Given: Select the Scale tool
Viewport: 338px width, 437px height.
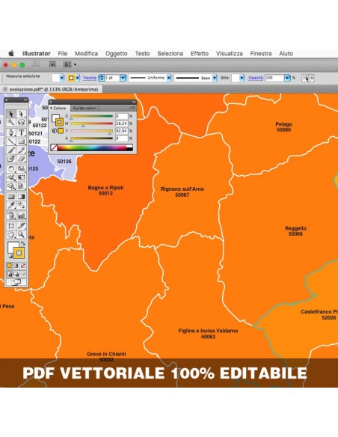Looking at the screenshot, I should [21, 168].
